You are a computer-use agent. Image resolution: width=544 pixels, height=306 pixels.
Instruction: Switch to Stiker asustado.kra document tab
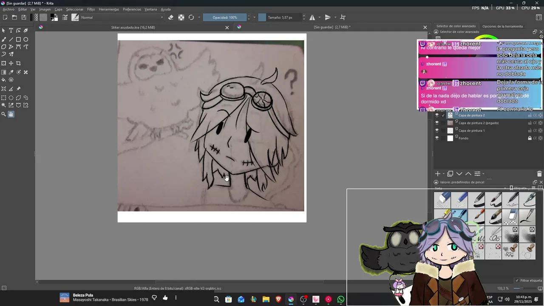click(x=133, y=27)
